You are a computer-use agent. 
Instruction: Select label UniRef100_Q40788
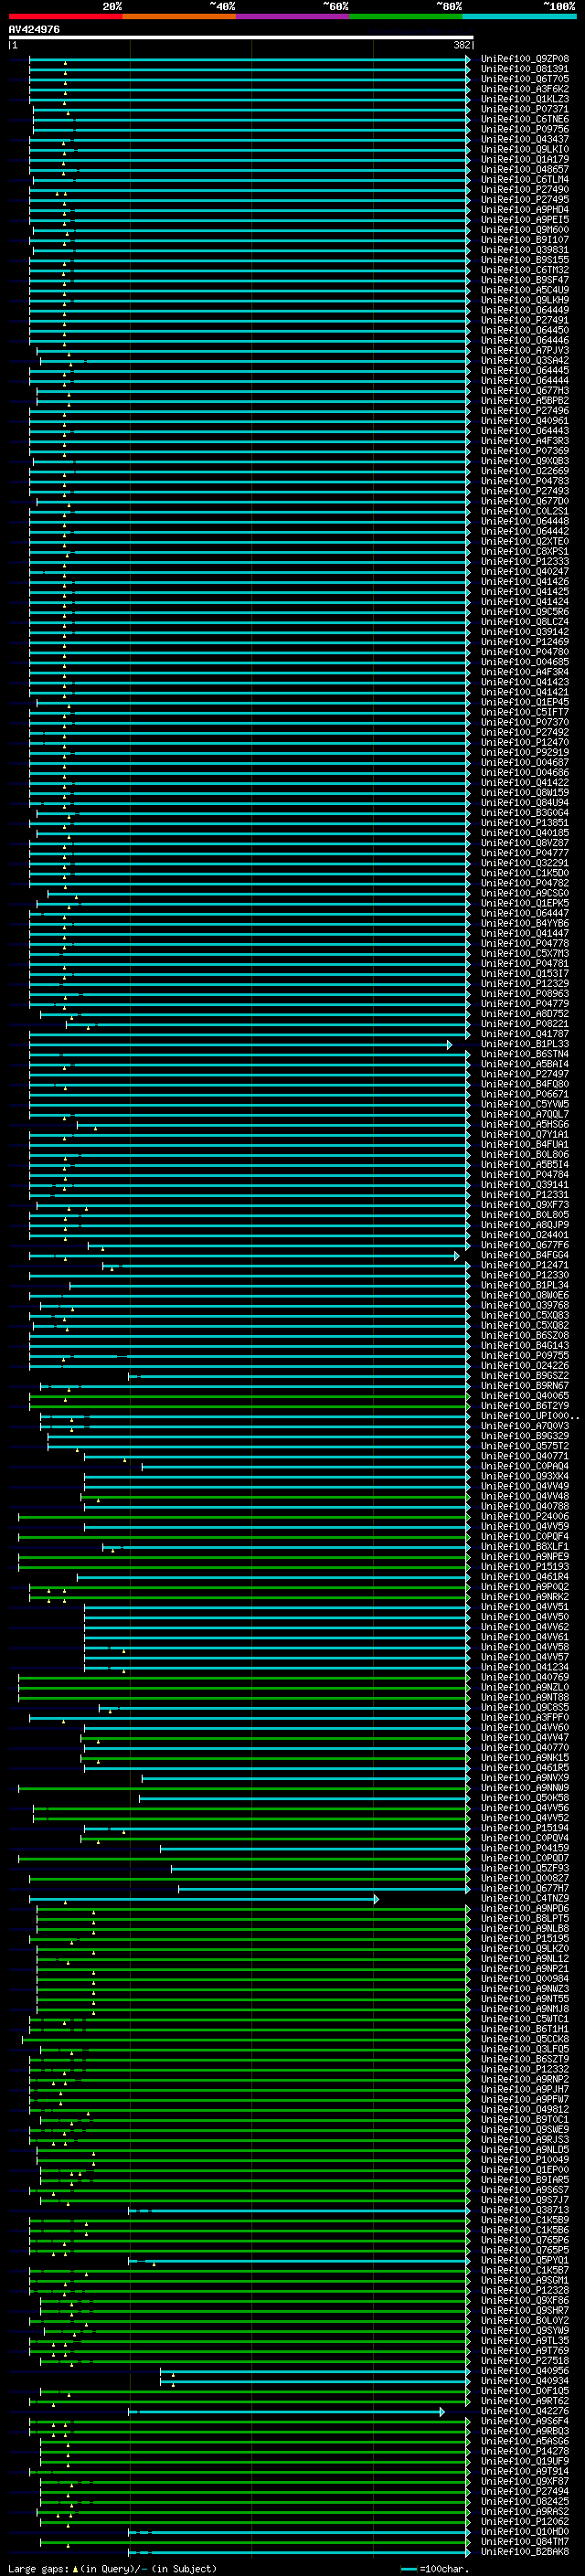525,1506
